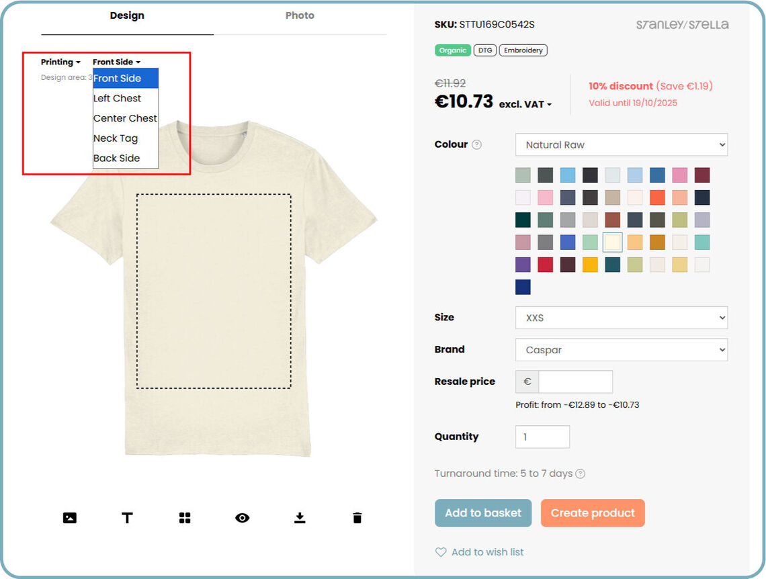This screenshot has height=579, width=766.
Task: Click the download design icon
Action: pos(300,518)
